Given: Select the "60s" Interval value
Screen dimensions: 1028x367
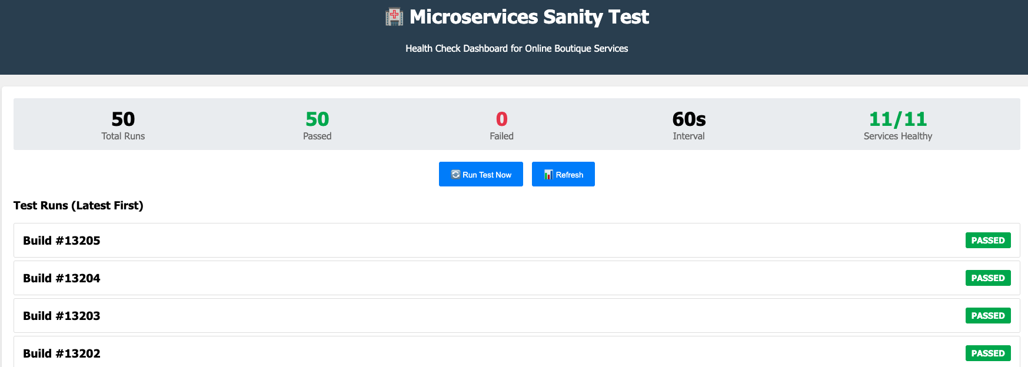Looking at the screenshot, I should click(689, 119).
